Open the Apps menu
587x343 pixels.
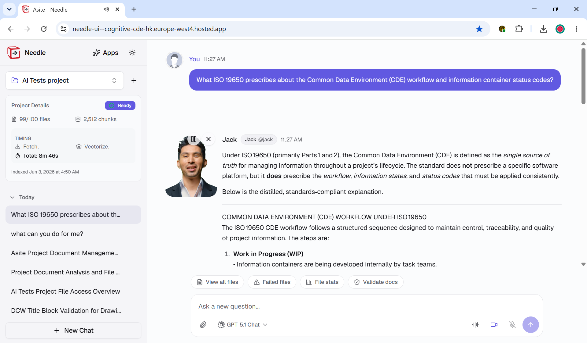pyautogui.click(x=106, y=53)
